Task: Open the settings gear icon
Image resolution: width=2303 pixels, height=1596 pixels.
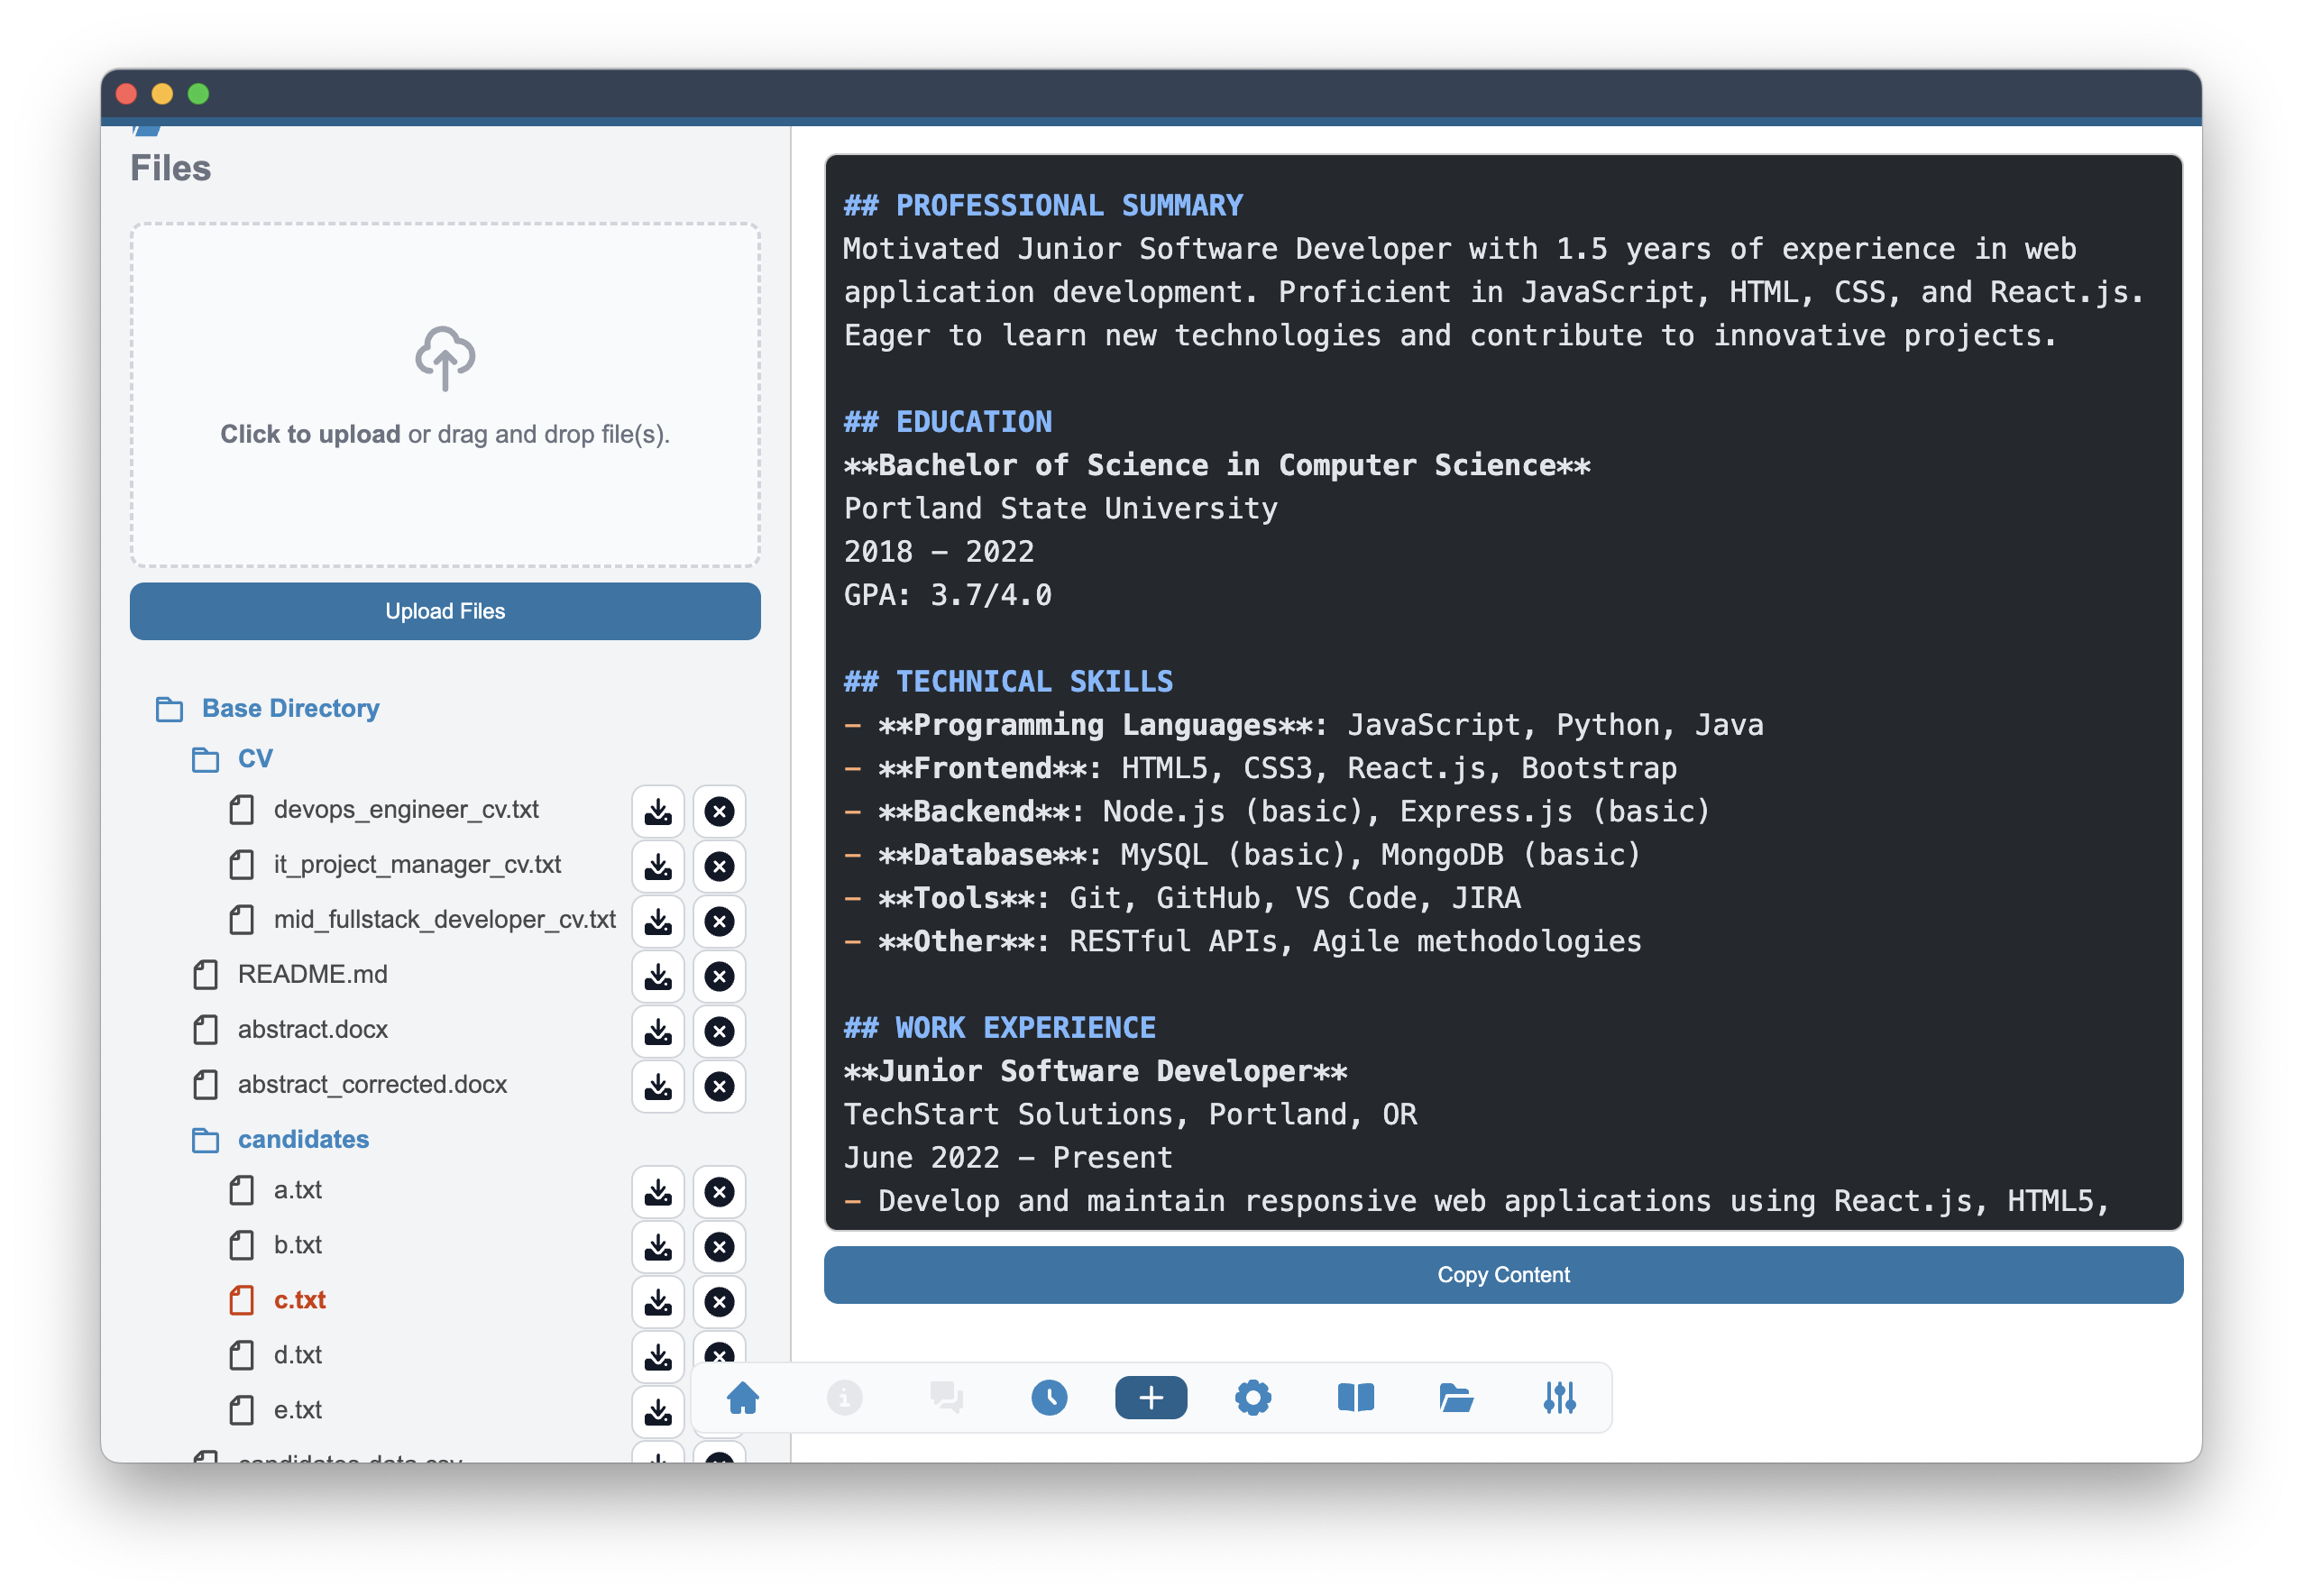Action: pyautogui.click(x=1252, y=1397)
